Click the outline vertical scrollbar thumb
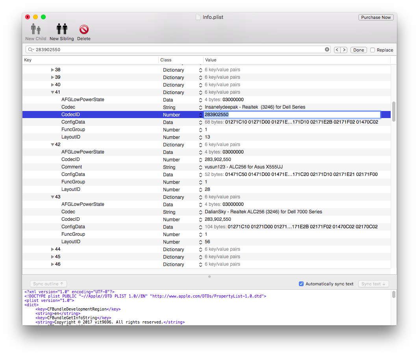The height and width of the screenshot is (357, 419). coord(394,111)
